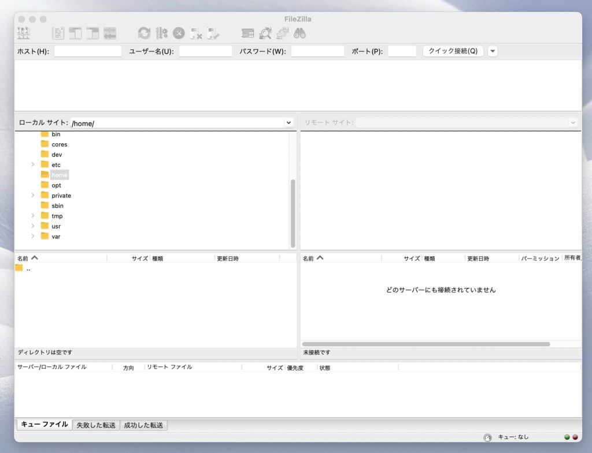Image resolution: width=592 pixels, height=453 pixels.
Task: Open file search binoculars icon
Action: [300, 33]
